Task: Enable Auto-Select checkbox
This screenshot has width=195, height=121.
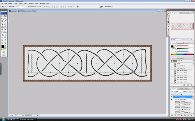Action: coord(8,6)
